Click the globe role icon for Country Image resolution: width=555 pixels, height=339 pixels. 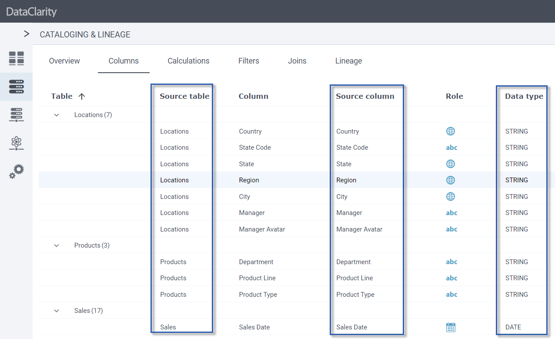click(451, 131)
